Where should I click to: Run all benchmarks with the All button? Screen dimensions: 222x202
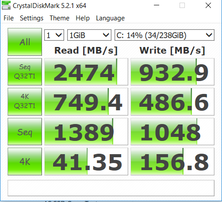pos(25,42)
